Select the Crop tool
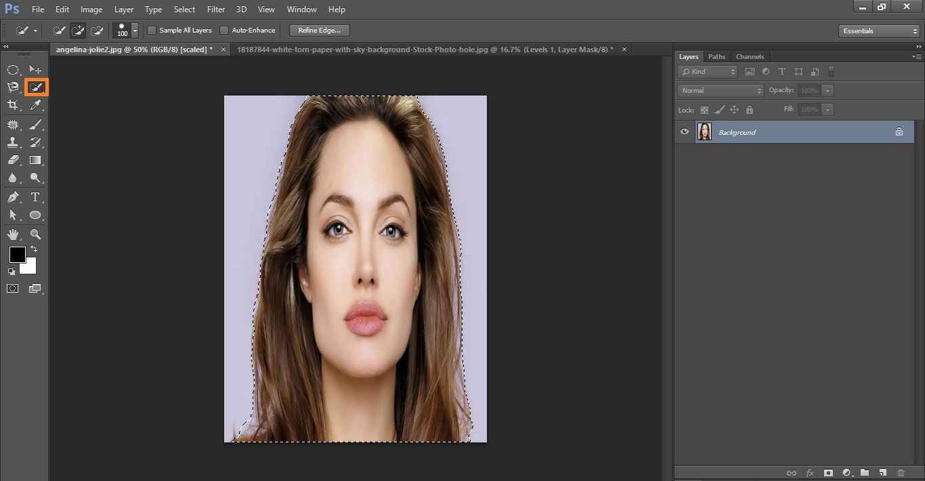Image resolution: width=925 pixels, height=481 pixels. [13, 105]
